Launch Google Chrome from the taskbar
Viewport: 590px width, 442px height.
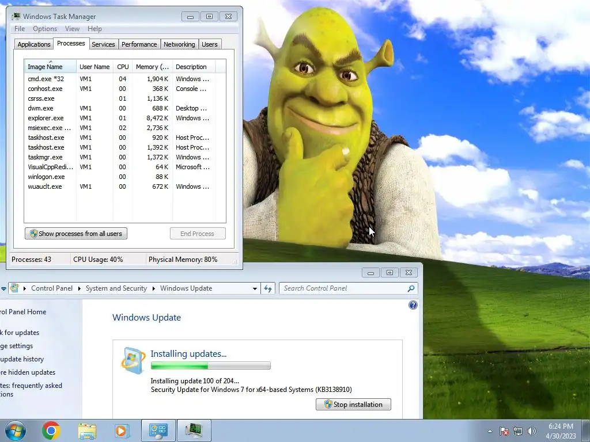click(51, 430)
